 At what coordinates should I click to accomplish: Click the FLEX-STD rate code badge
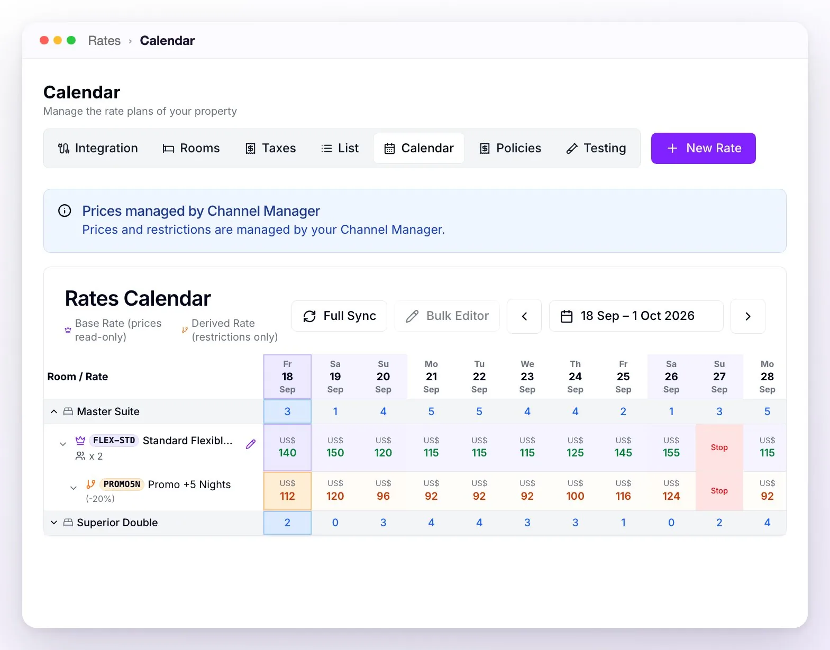coord(114,441)
